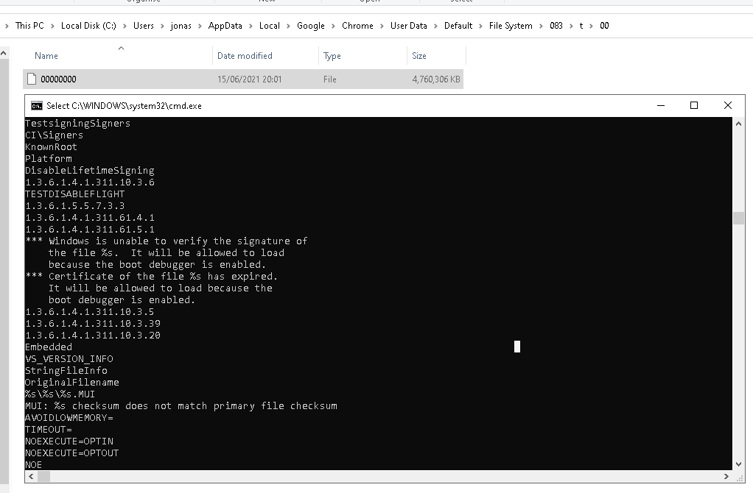
Task: Click the 00 breadcrumb segment
Action: [x=604, y=26]
